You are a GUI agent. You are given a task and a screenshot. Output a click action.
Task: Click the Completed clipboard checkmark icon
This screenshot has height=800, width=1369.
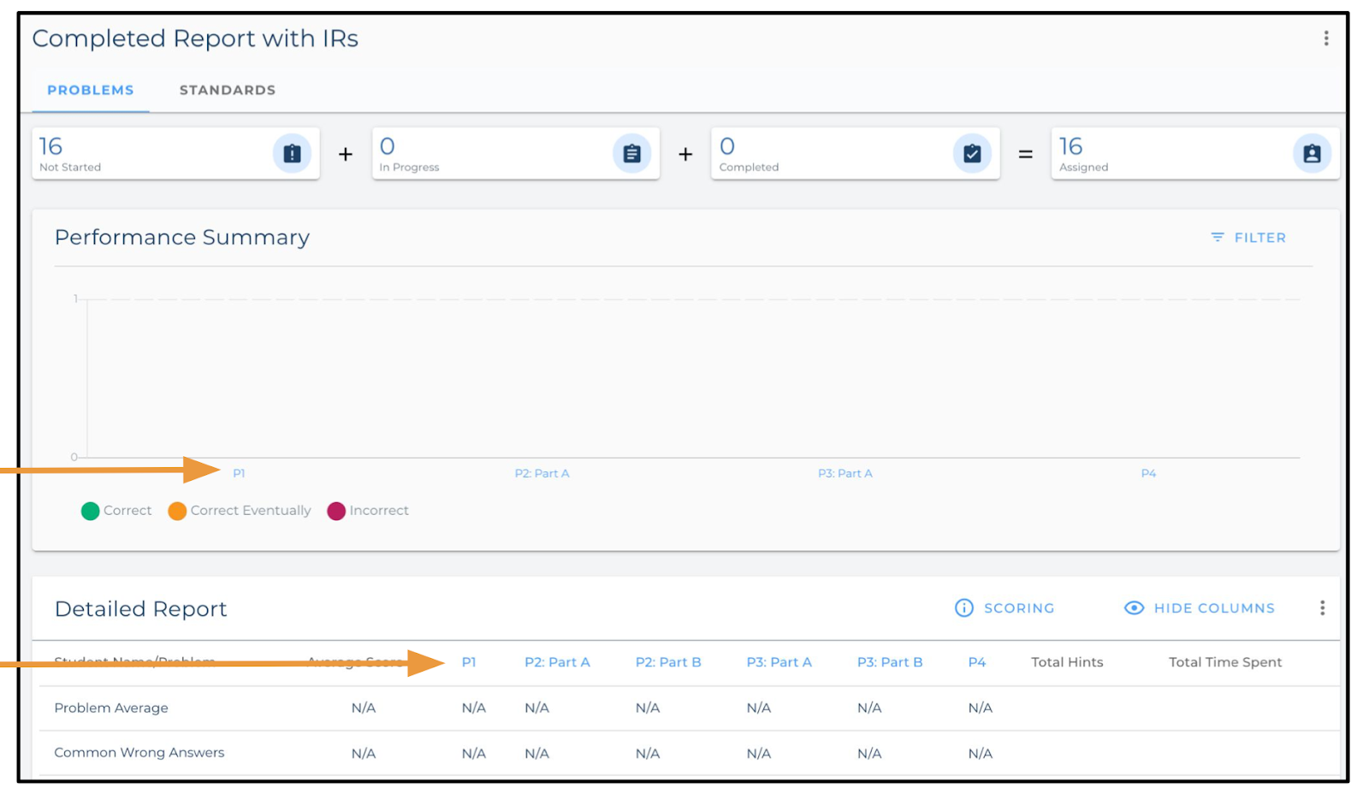tap(972, 154)
